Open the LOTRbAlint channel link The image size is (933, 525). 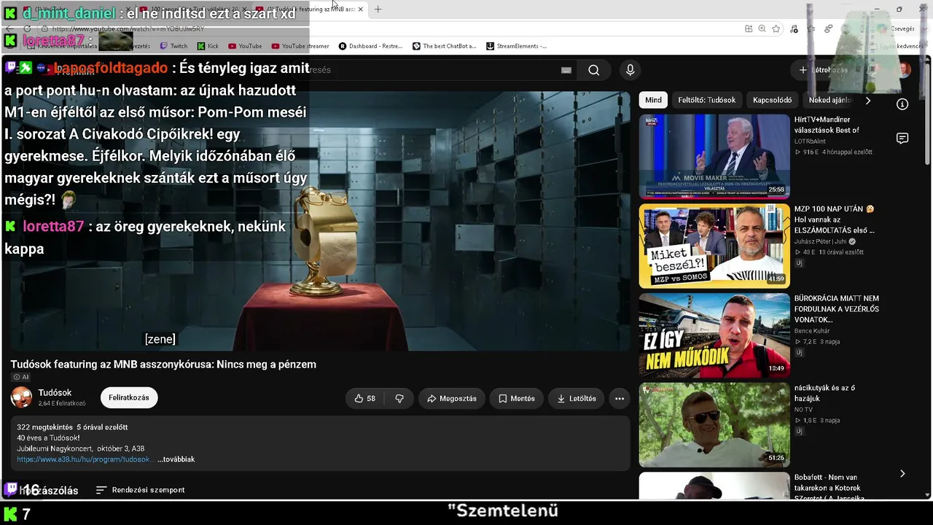click(810, 141)
